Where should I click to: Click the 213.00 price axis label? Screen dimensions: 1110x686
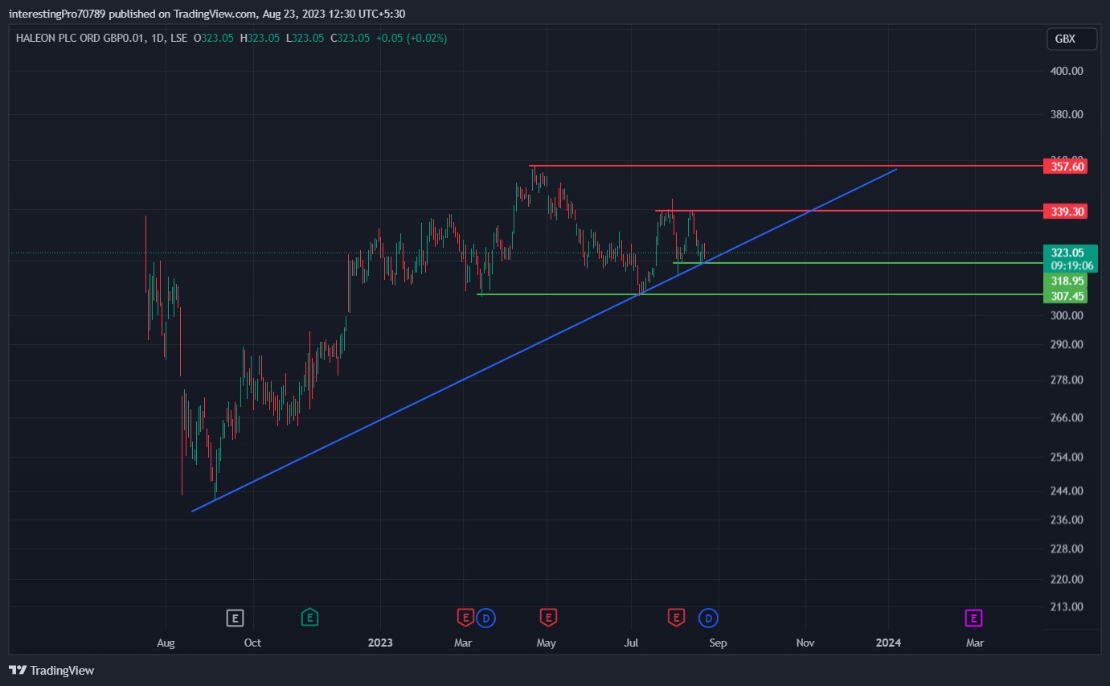click(1067, 606)
